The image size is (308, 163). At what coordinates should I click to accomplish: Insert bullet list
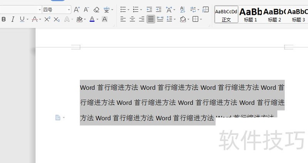[x=123, y=9]
